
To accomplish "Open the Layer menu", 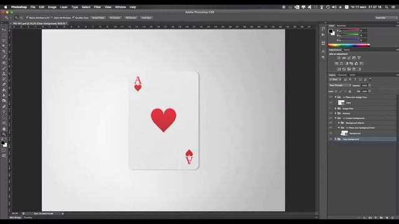I will [x=64, y=7].
